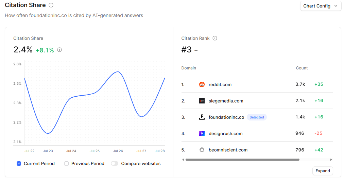Click the 796 count value
This screenshot has width=344, height=178.
300,150
